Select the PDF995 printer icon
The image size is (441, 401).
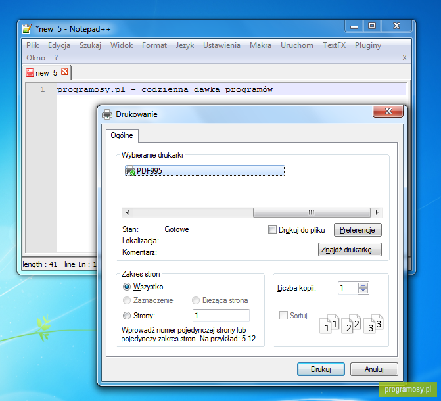coord(131,171)
